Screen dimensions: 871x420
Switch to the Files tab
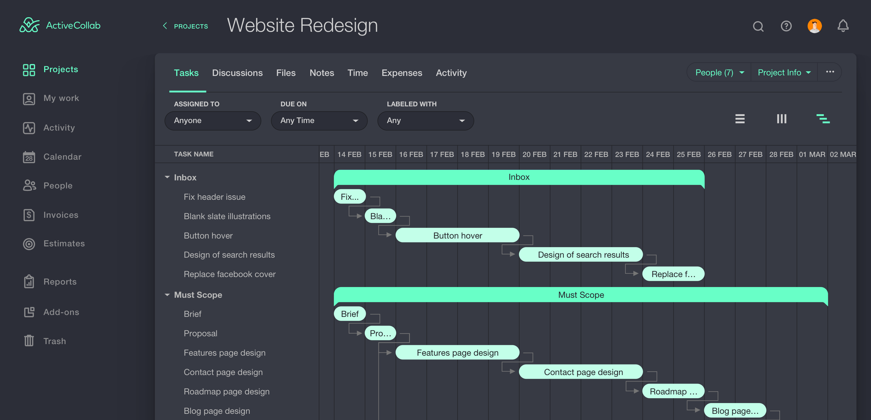coord(286,73)
